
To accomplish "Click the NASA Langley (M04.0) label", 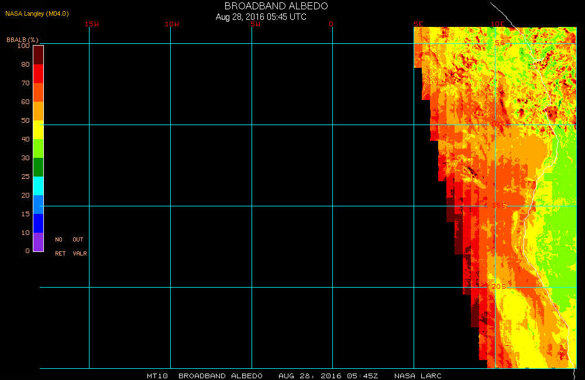I will [37, 13].
